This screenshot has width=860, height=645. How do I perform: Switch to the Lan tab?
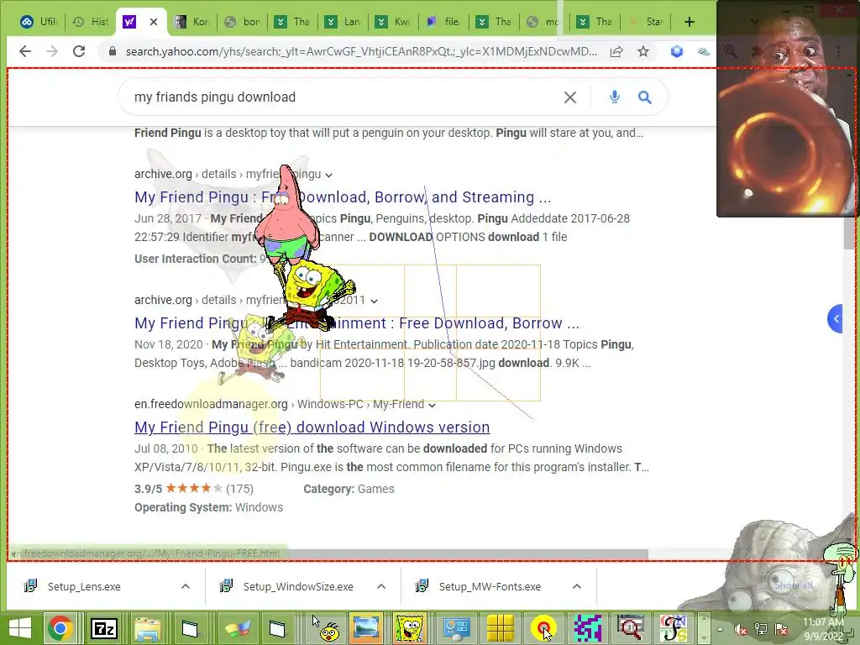tap(343, 22)
